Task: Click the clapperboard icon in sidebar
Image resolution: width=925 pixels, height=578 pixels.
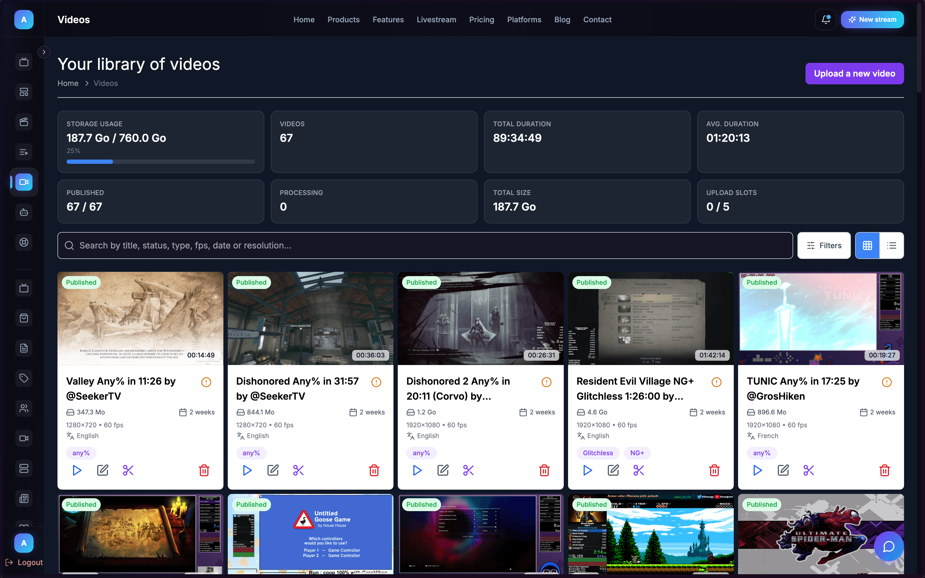Action: pyautogui.click(x=24, y=122)
